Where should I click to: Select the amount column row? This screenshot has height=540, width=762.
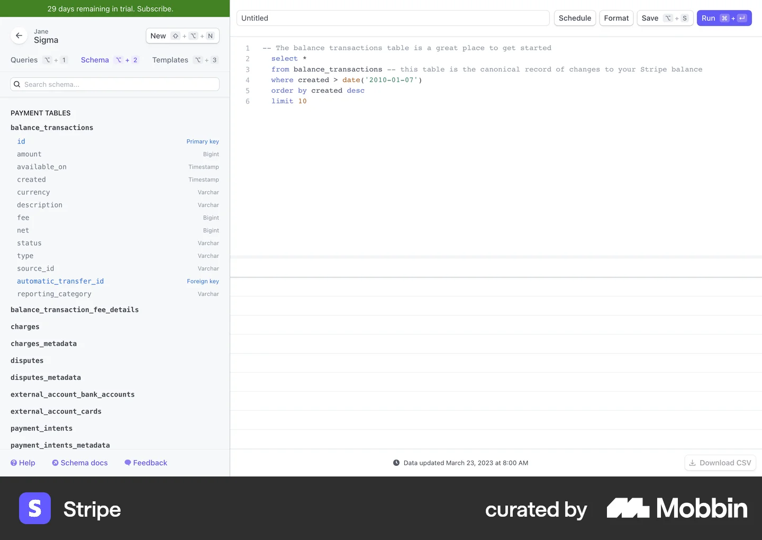pyautogui.click(x=117, y=154)
